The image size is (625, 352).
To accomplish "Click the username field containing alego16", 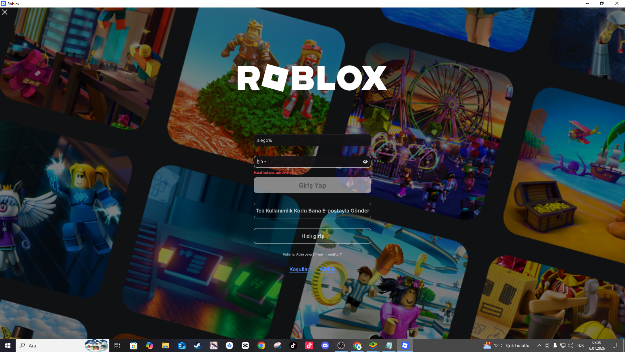I will [312, 140].
